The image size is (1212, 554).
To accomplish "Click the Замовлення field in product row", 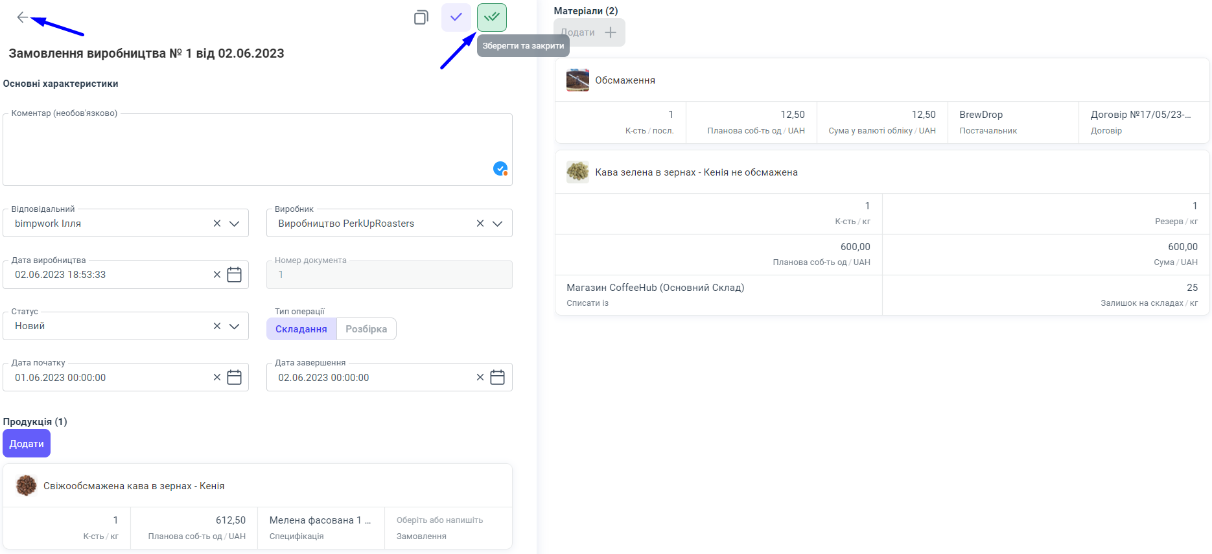I will point(447,521).
